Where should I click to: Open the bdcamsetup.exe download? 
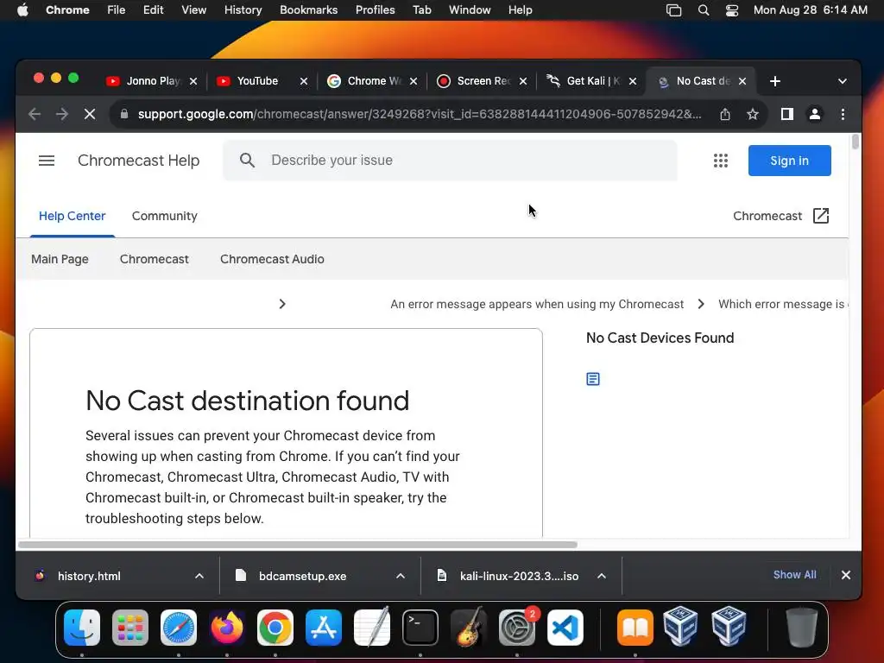click(x=302, y=576)
